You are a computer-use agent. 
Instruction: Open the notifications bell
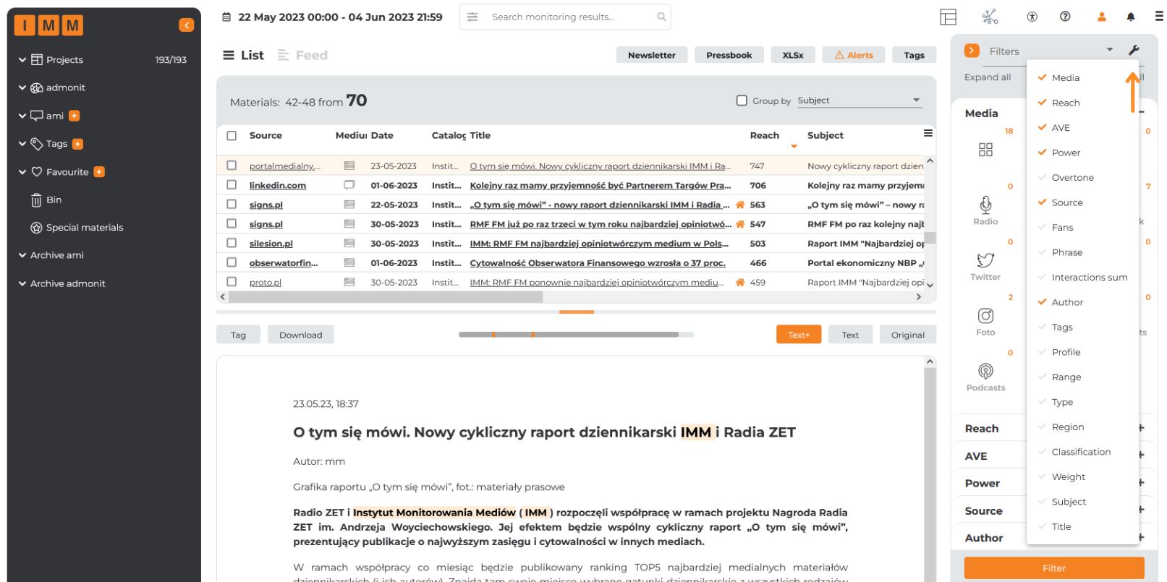tap(1131, 17)
